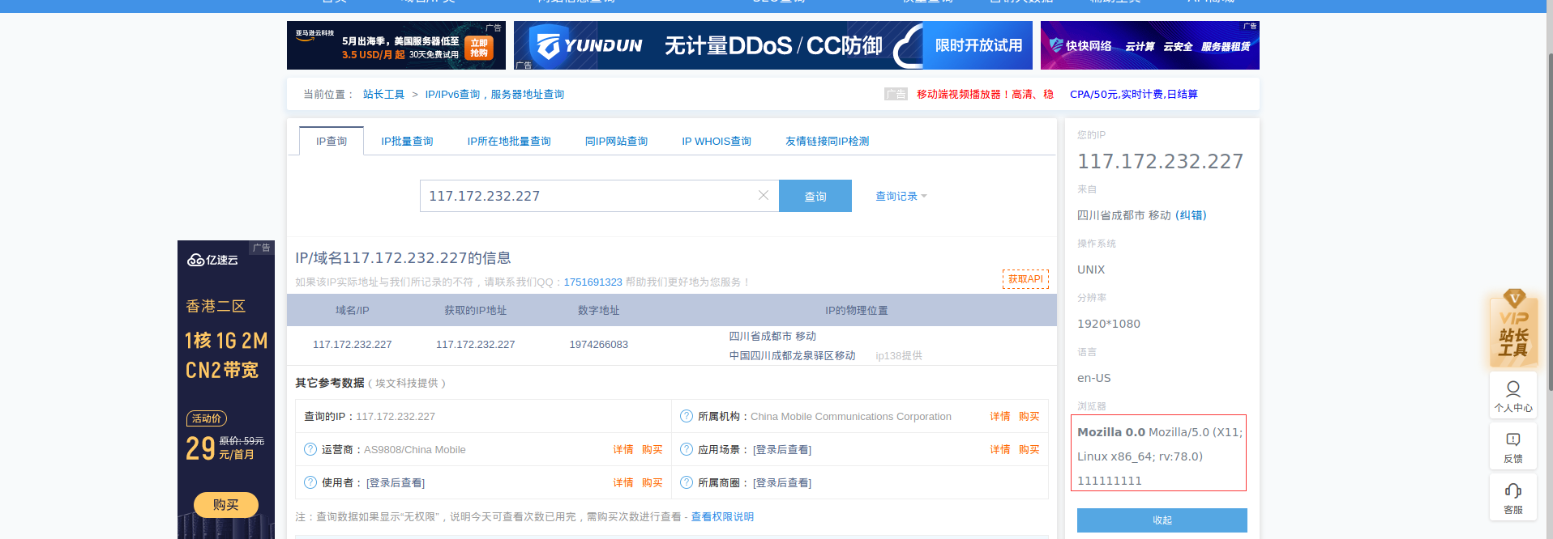Click 详情 link in 应用场景 row

[1000, 449]
